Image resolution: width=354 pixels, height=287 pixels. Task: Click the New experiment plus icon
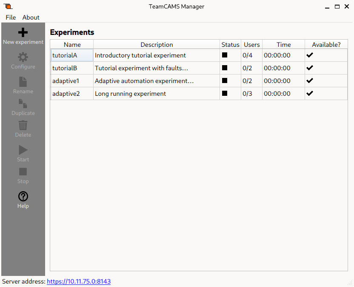click(23, 32)
